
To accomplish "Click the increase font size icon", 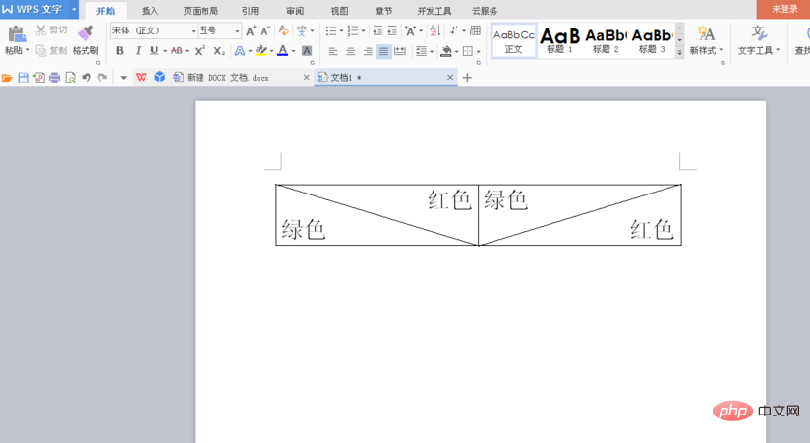I will tap(251, 31).
